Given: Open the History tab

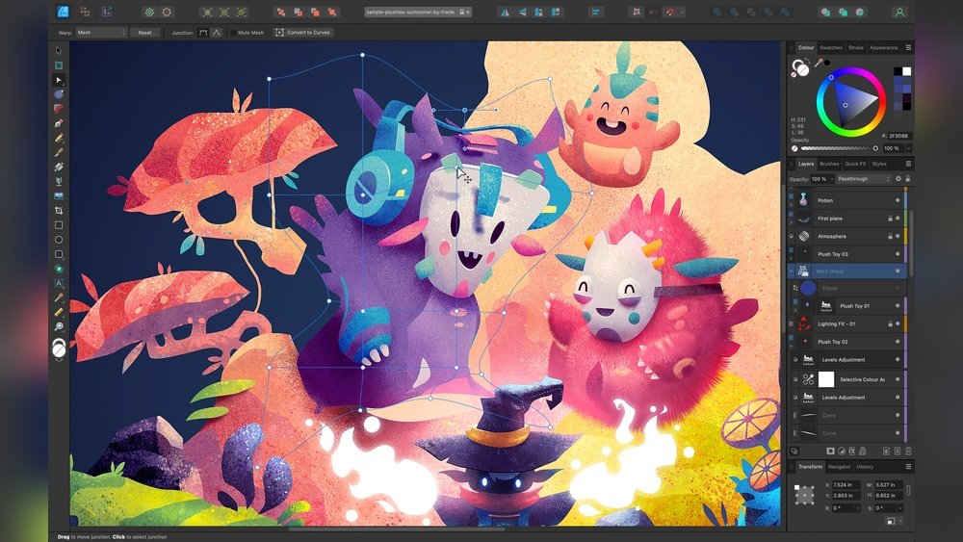Looking at the screenshot, I should [x=865, y=467].
